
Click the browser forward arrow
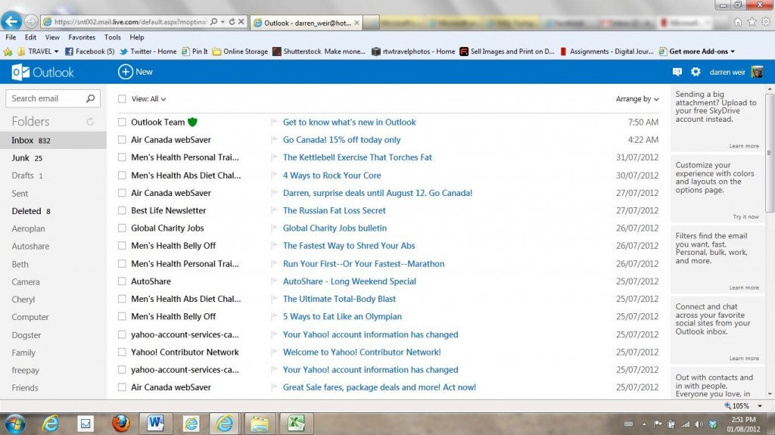coord(31,21)
